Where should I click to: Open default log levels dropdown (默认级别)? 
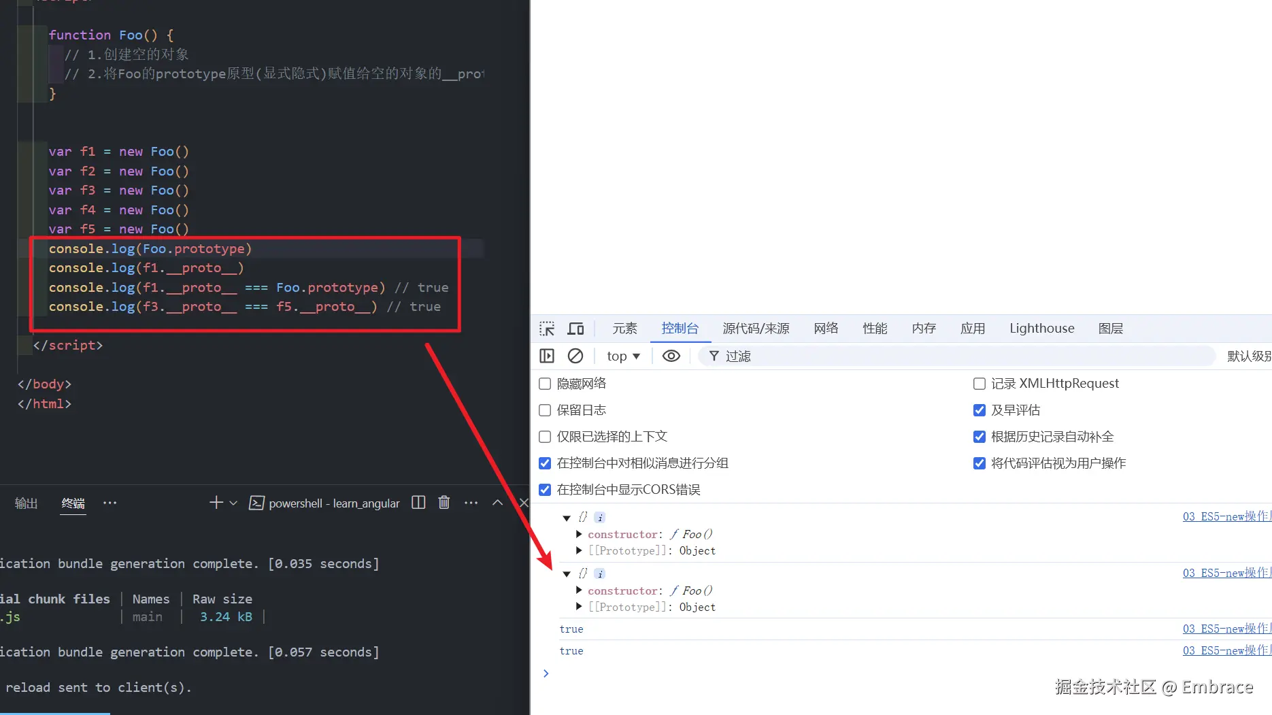point(1249,356)
